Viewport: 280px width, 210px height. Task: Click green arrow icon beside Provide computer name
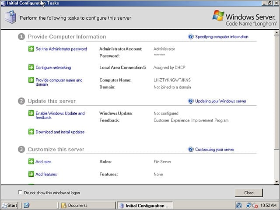[x=31, y=80]
